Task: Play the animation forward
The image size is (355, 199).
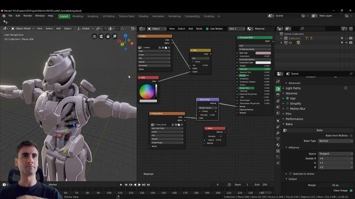Action: tap(139, 185)
